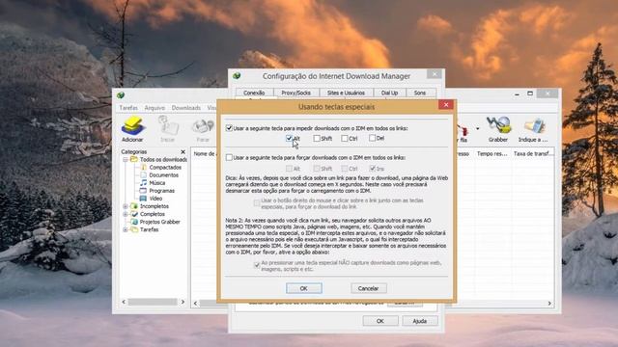Click the download list scrollbar left arrow
This screenshot has width=618, height=347.
point(196,304)
